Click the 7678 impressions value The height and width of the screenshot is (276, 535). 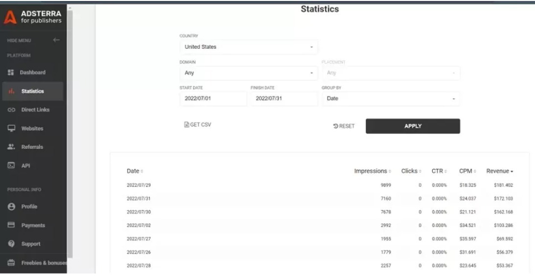point(386,212)
